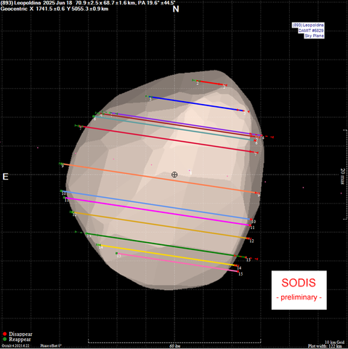Screen dimensions: 348x349
Task: Select the amber chord 12 line
Action: click(x=161, y=225)
